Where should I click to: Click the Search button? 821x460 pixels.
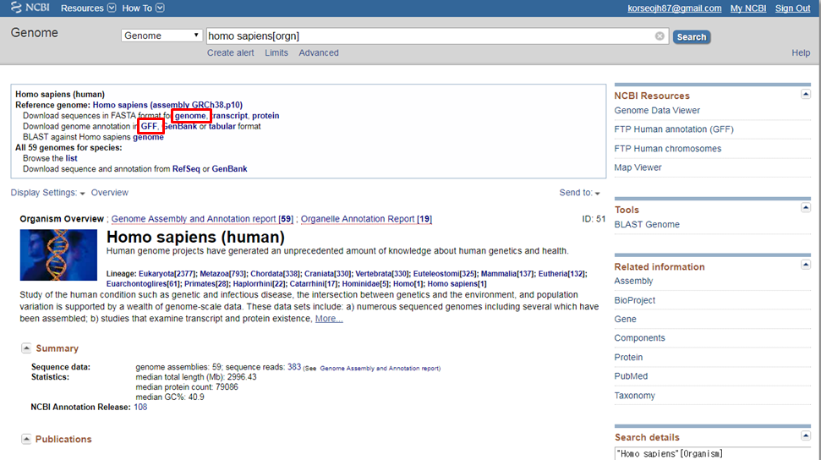691,36
